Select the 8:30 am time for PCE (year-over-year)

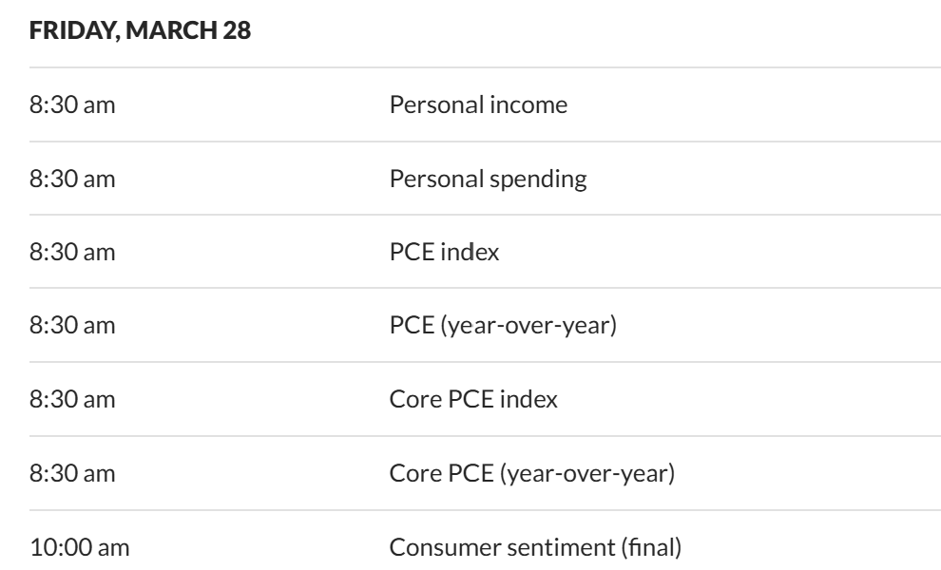click(x=72, y=326)
